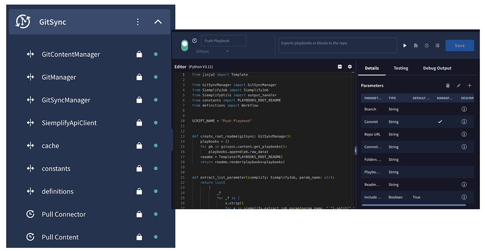485x251 pixels.
Task: Open the definitions item
Action: pyautogui.click(x=57, y=191)
